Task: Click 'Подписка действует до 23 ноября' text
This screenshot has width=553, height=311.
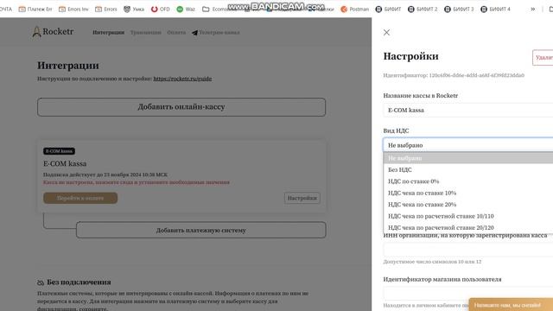Action: 105,175
